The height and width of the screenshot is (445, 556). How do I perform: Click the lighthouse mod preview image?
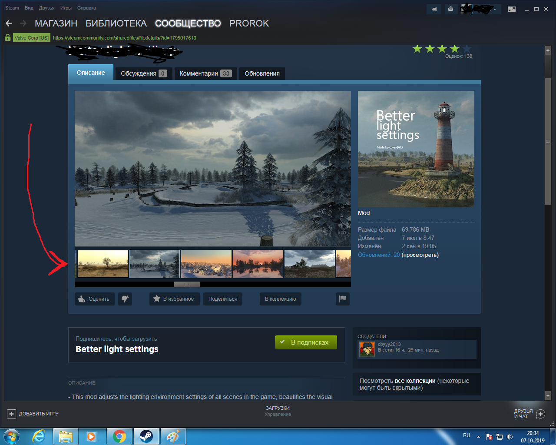coord(416,149)
